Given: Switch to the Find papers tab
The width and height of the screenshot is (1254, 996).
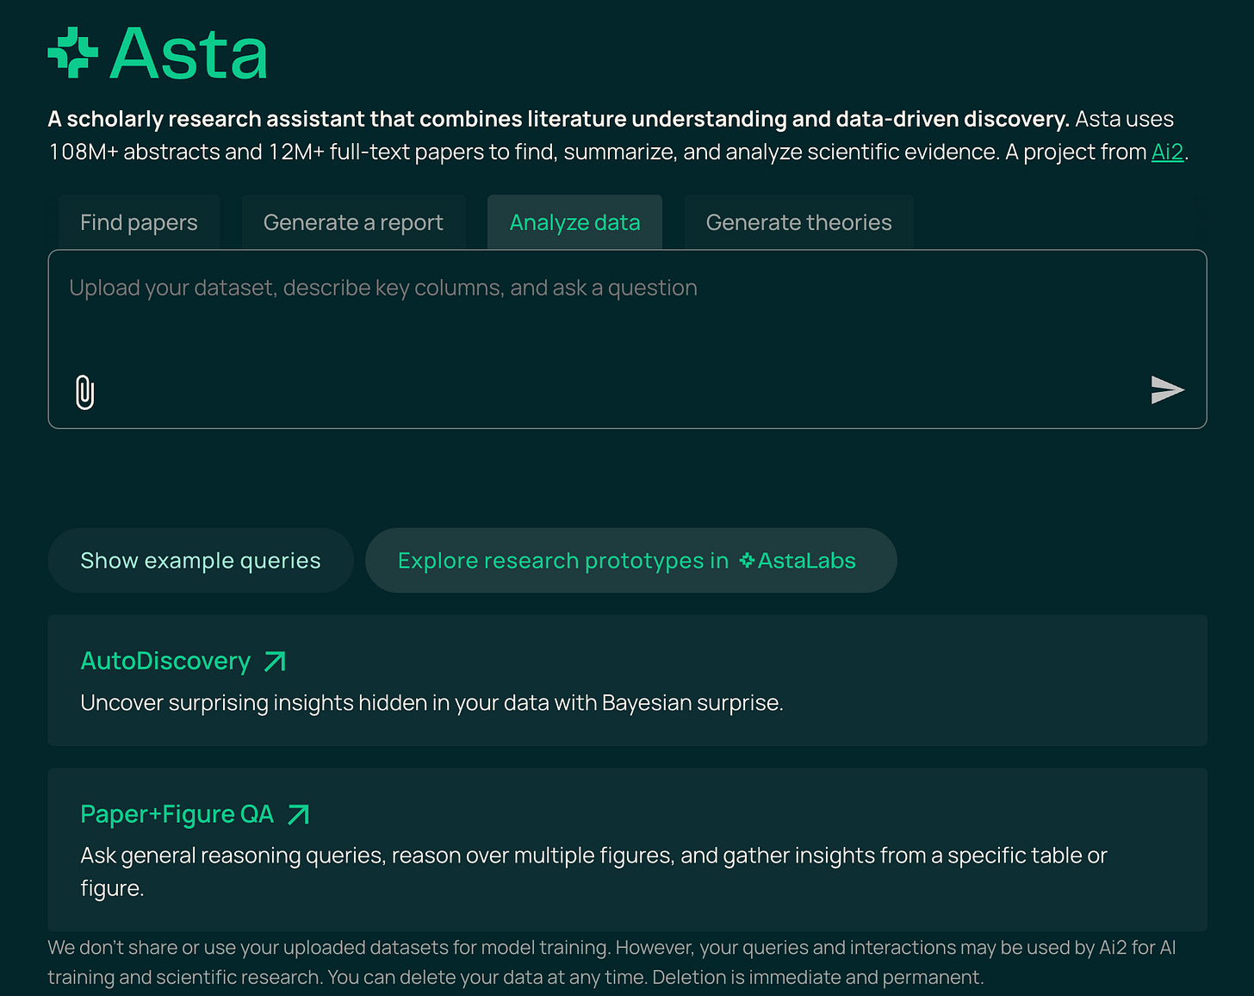Looking at the screenshot, I should point(139,222).
